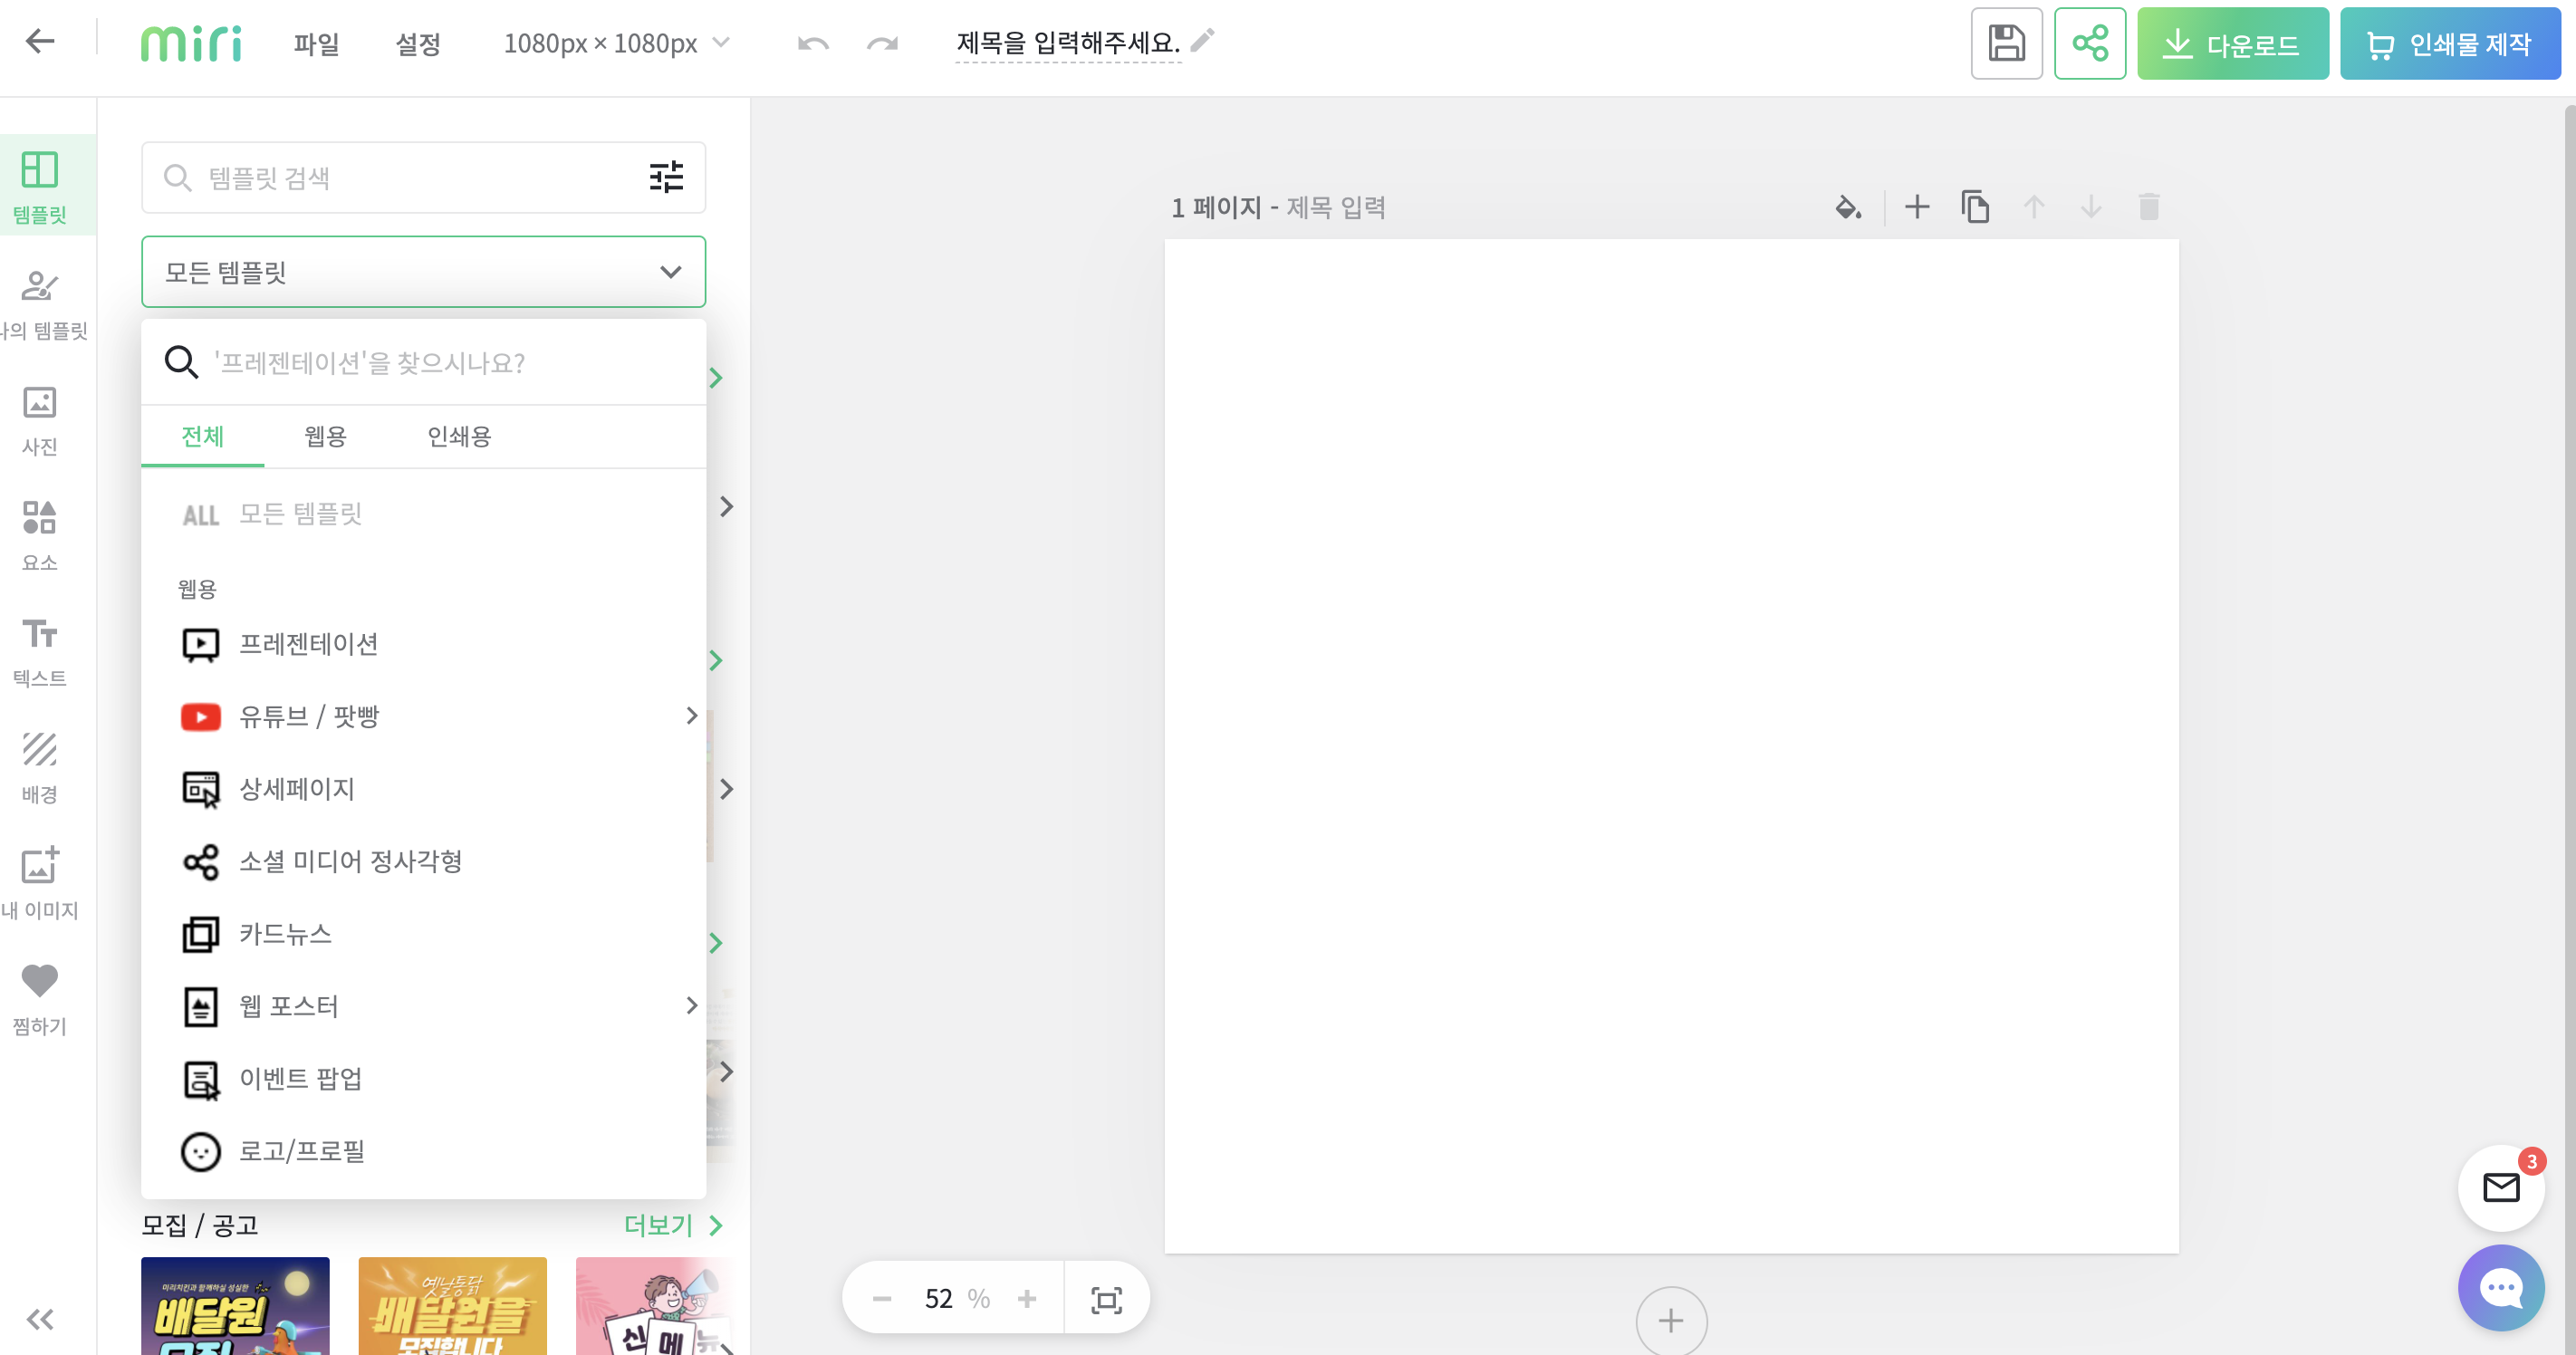Duplicate the current page

1975,207
